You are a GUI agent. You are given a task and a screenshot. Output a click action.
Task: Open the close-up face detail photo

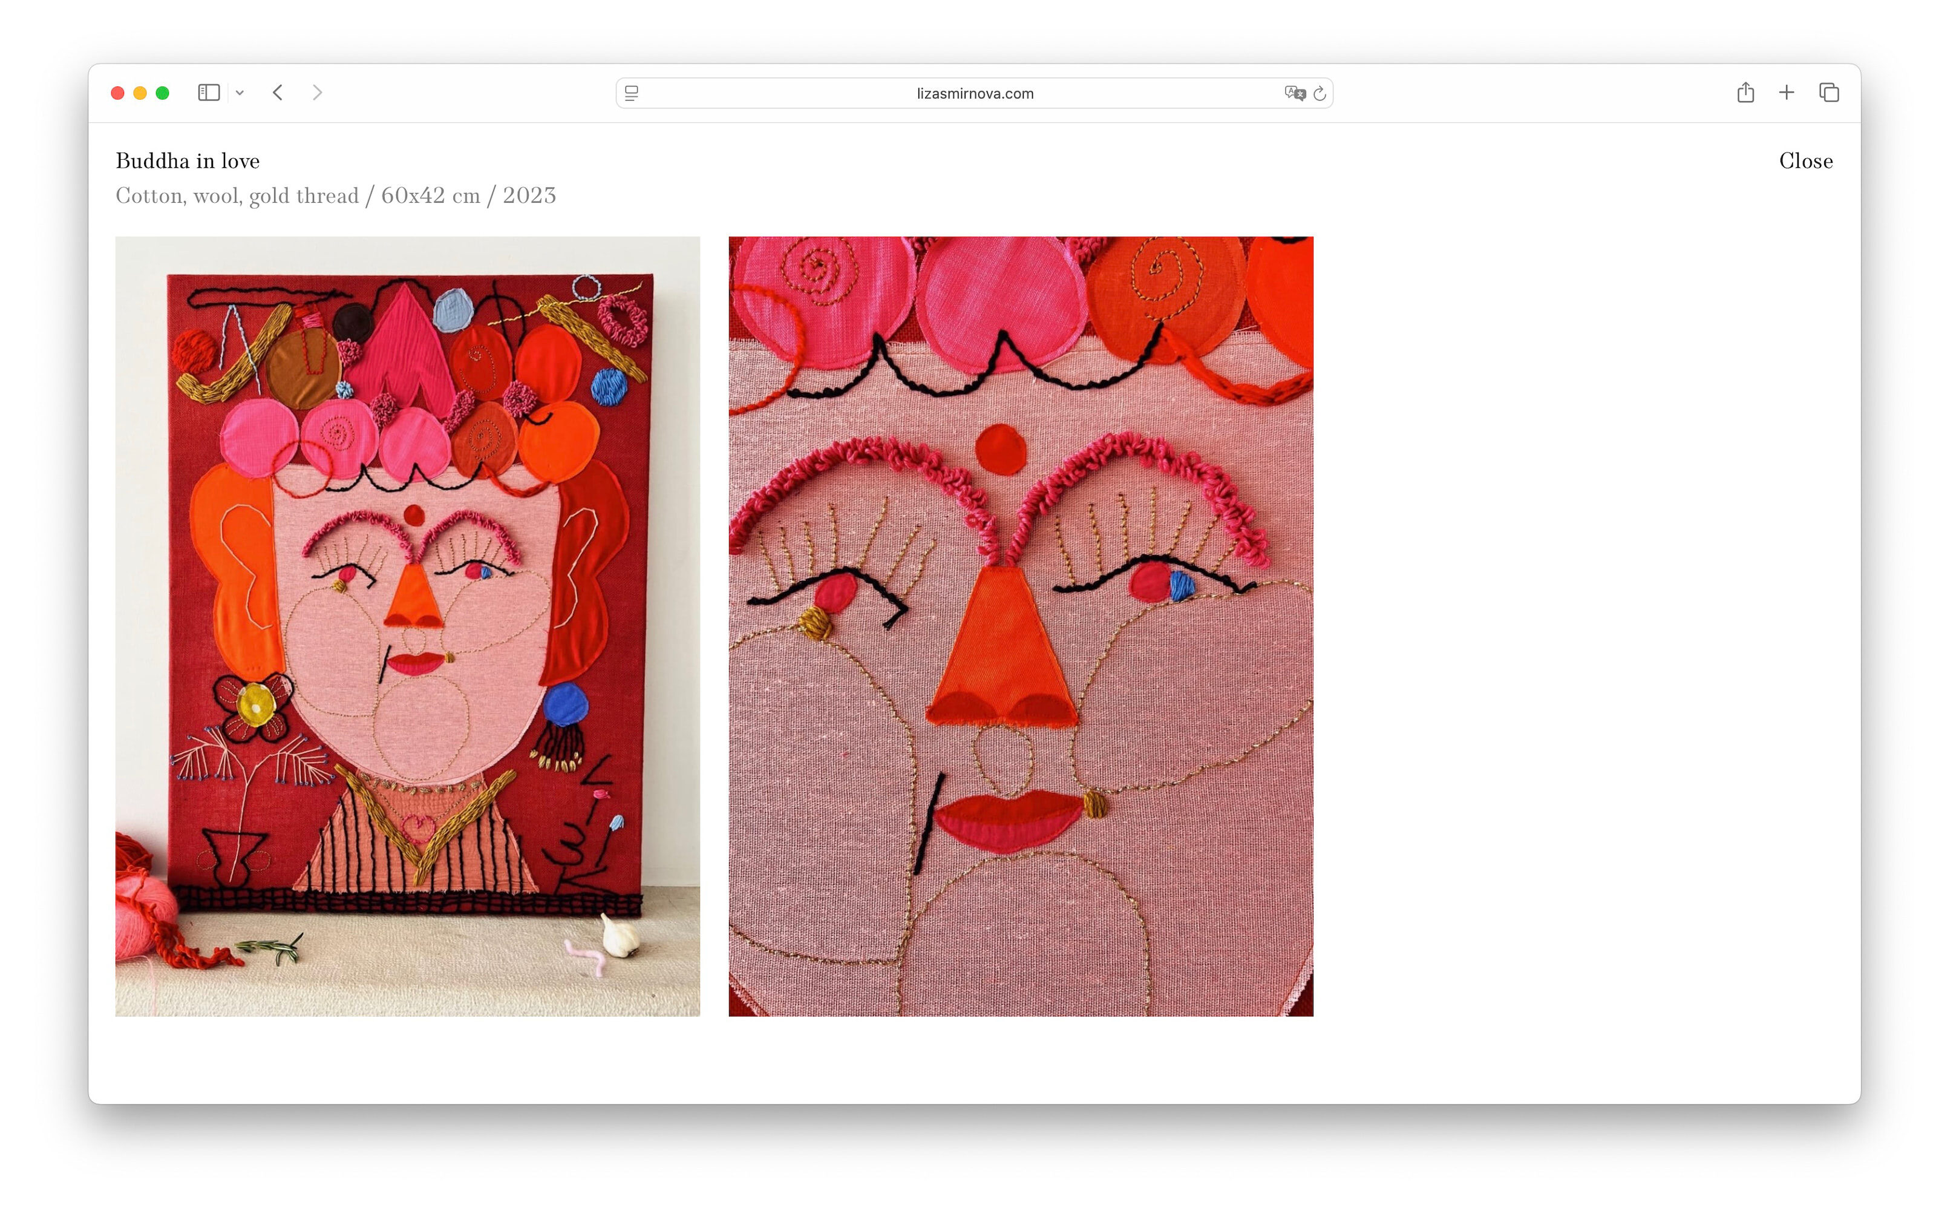1021,626
